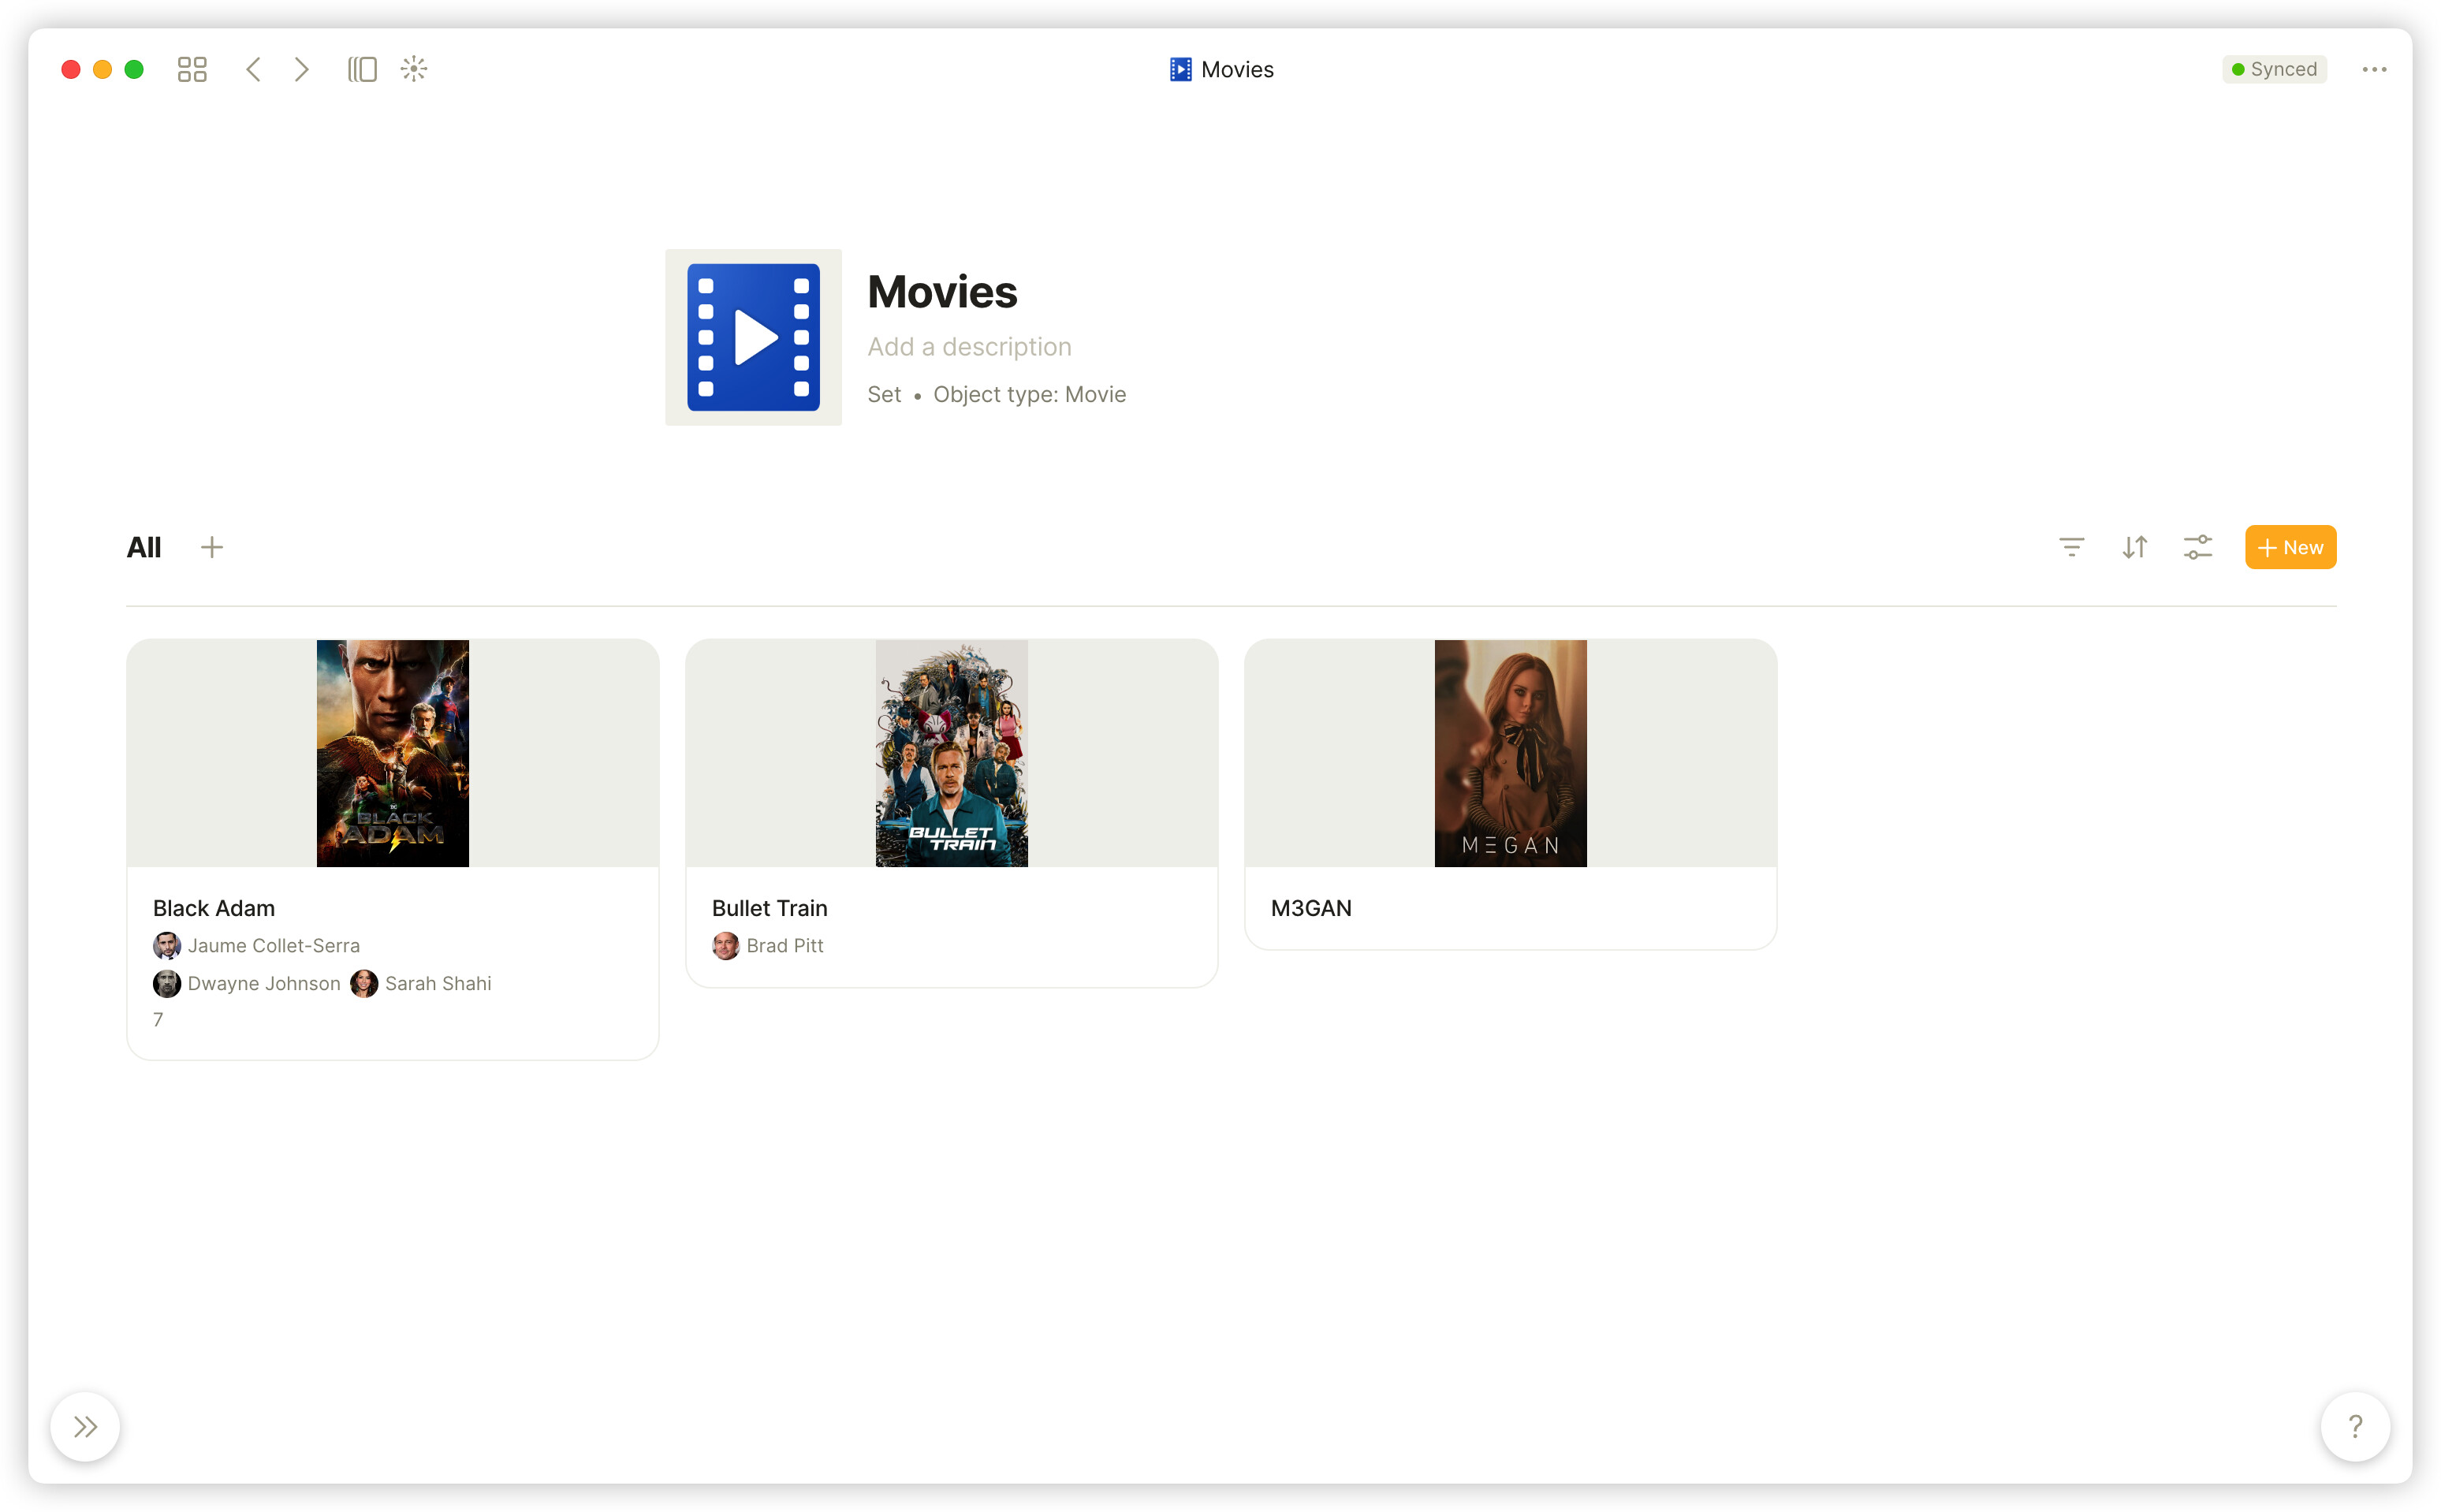
Task: Open the widgets dashboard icon
Action: point(191,69)
